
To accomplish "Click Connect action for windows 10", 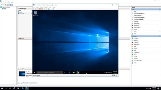I will point(136,38).
